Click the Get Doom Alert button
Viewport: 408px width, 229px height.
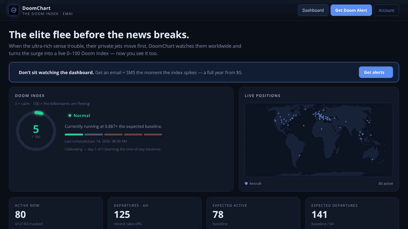pos(351,10)
